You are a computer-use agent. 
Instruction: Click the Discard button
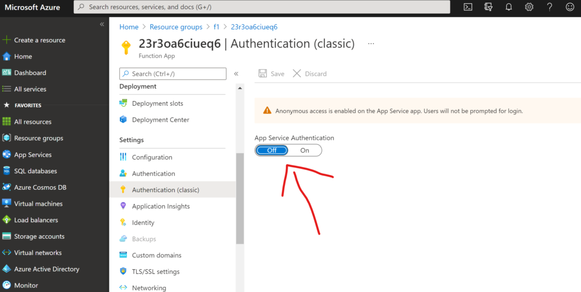[x=310, y=73]
